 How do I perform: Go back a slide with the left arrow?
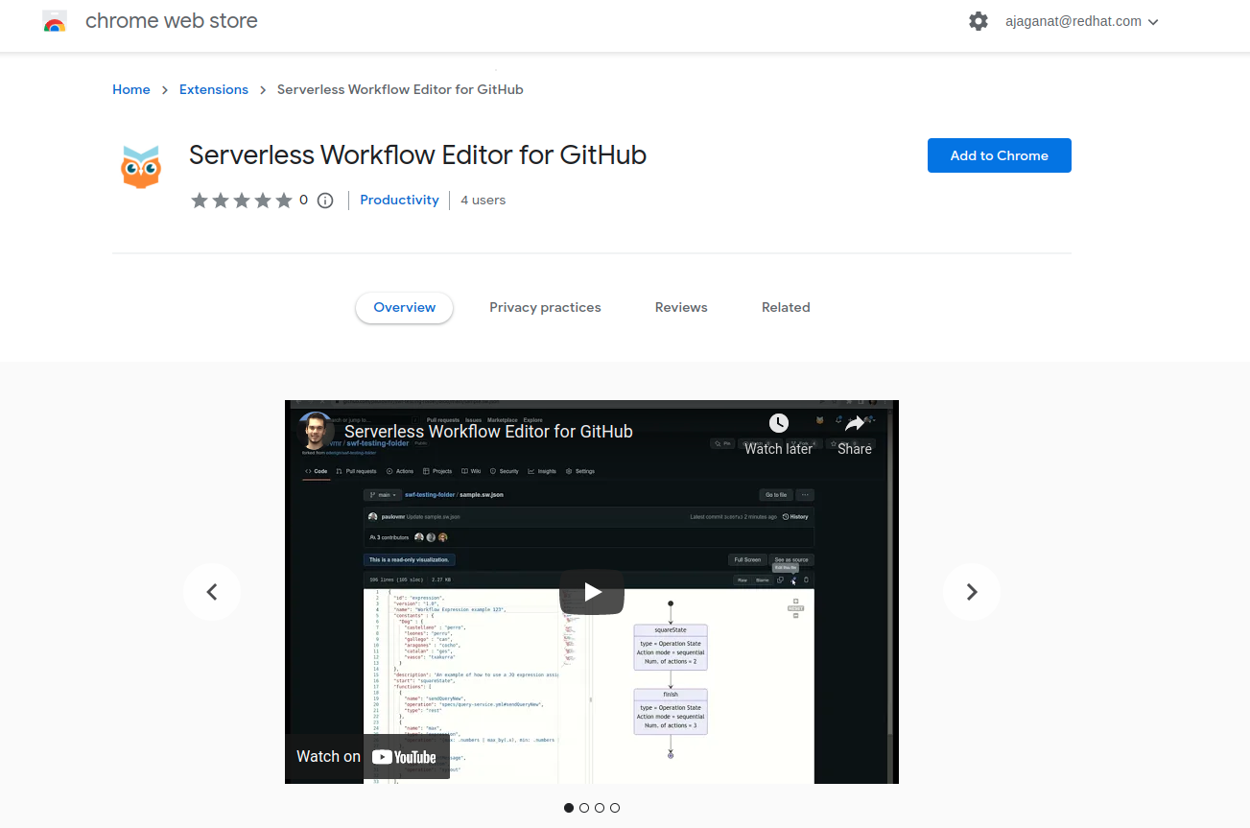pos(211,592)
